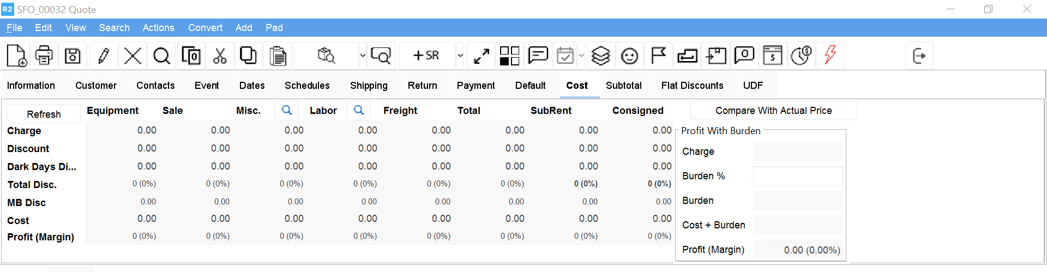Click Compare With Actual Price button
Image resolution: width=1047 pixels, height=272 pixels.
coord(773,111)
